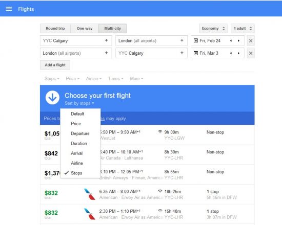Image resolution: width=282 pixels, height=225 pixels.
Task: Select the Round trip option
Action: 55,28
